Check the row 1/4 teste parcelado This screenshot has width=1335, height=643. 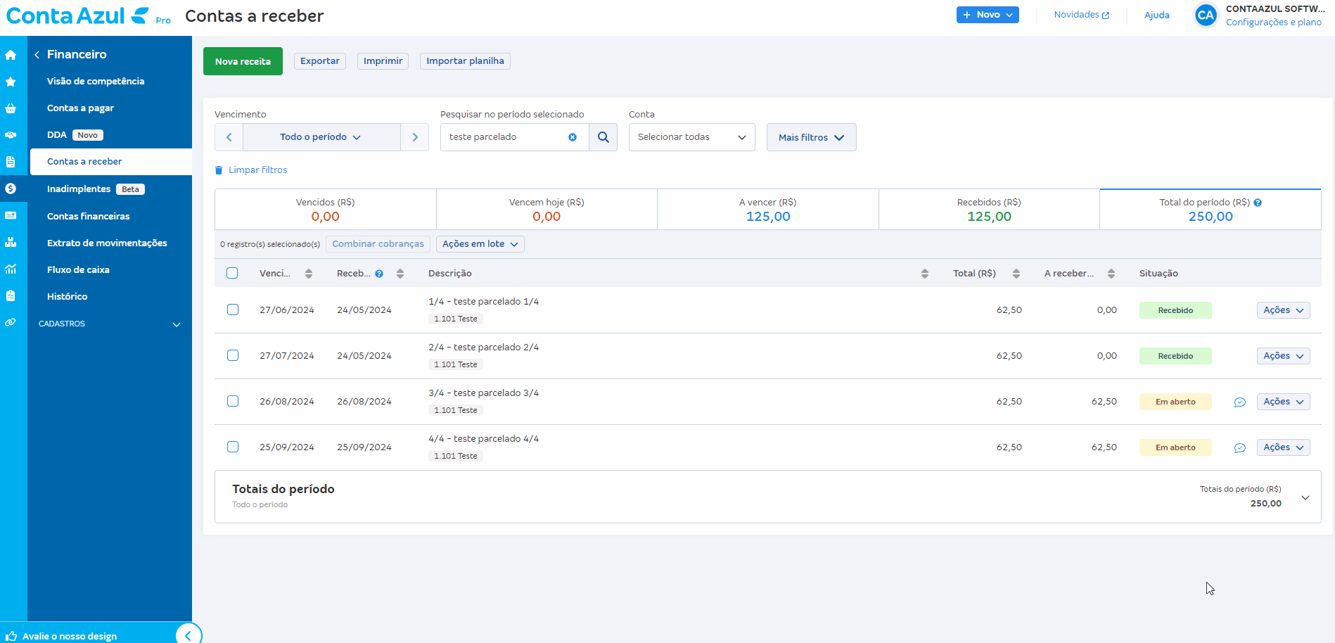point(233,310)
